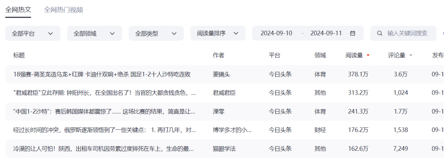Expand the 全部平台 dropdown

[x=33, y=33]
